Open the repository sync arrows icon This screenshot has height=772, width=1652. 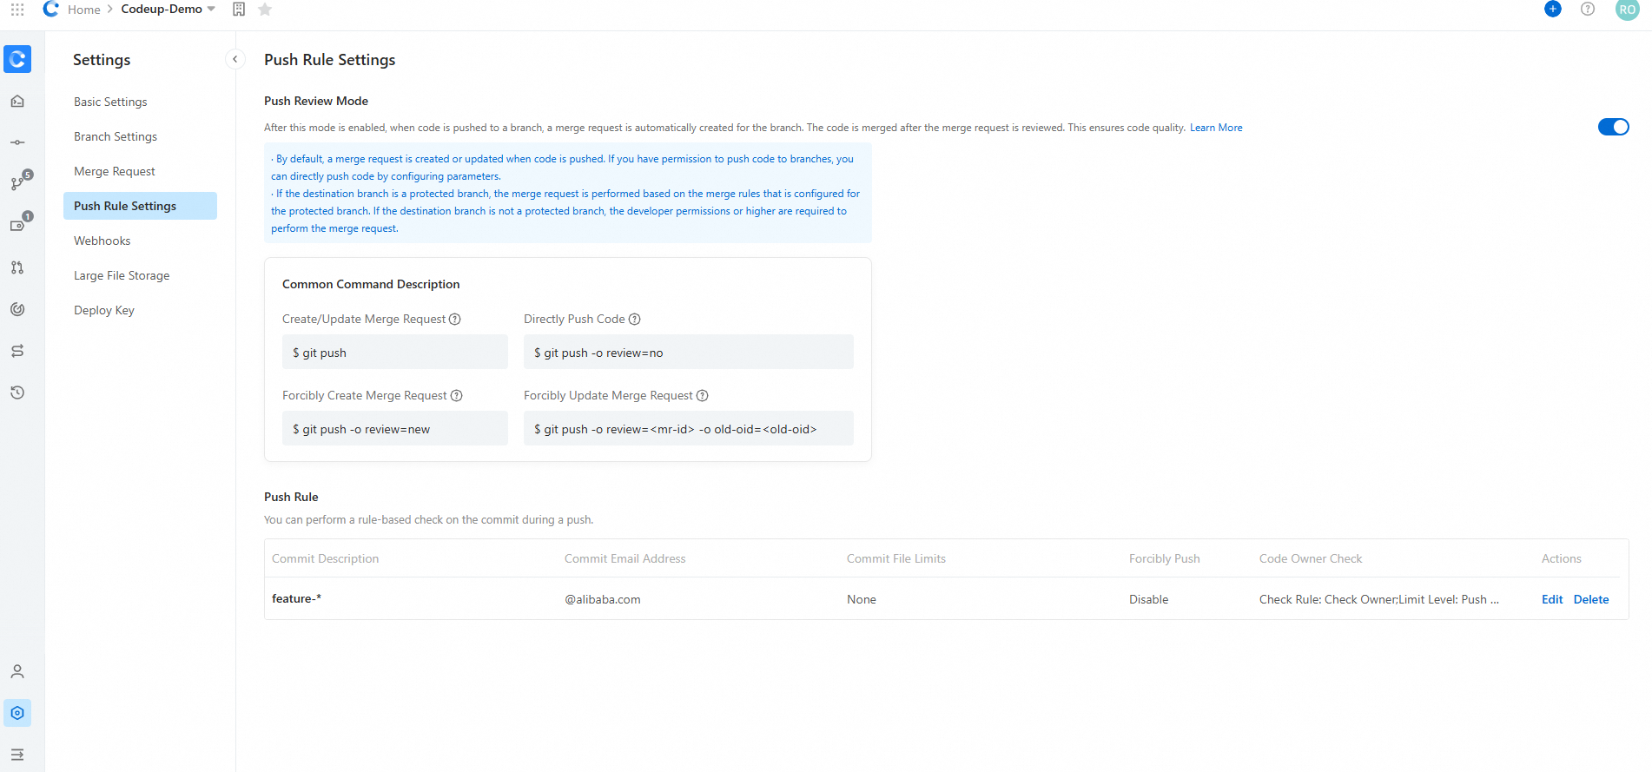(17, 351)
